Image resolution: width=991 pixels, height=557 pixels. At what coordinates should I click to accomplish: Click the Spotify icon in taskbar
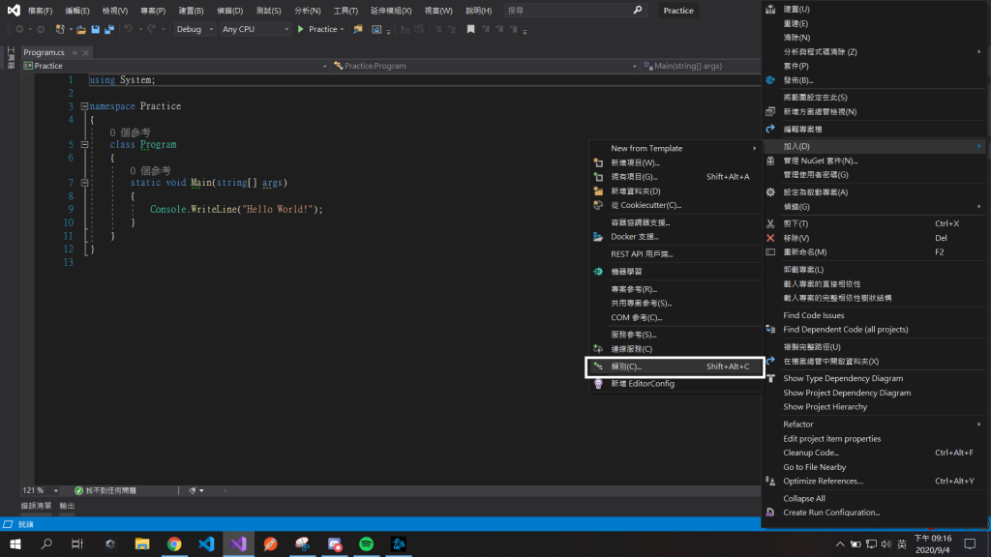pos(366,543)
